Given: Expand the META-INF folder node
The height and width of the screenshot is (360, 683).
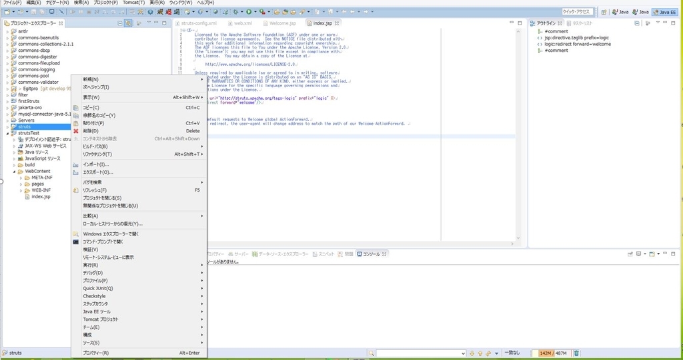Looking at the screenshot, I should click(x=21, y=178).
